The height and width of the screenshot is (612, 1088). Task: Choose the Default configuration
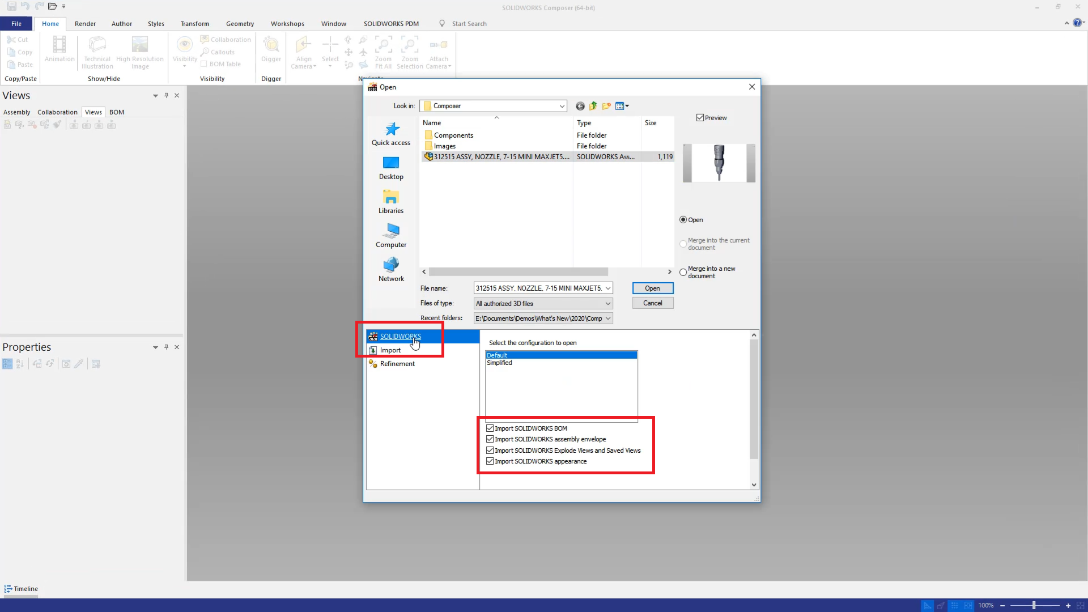pyautogui.click(x=561, y=355)
